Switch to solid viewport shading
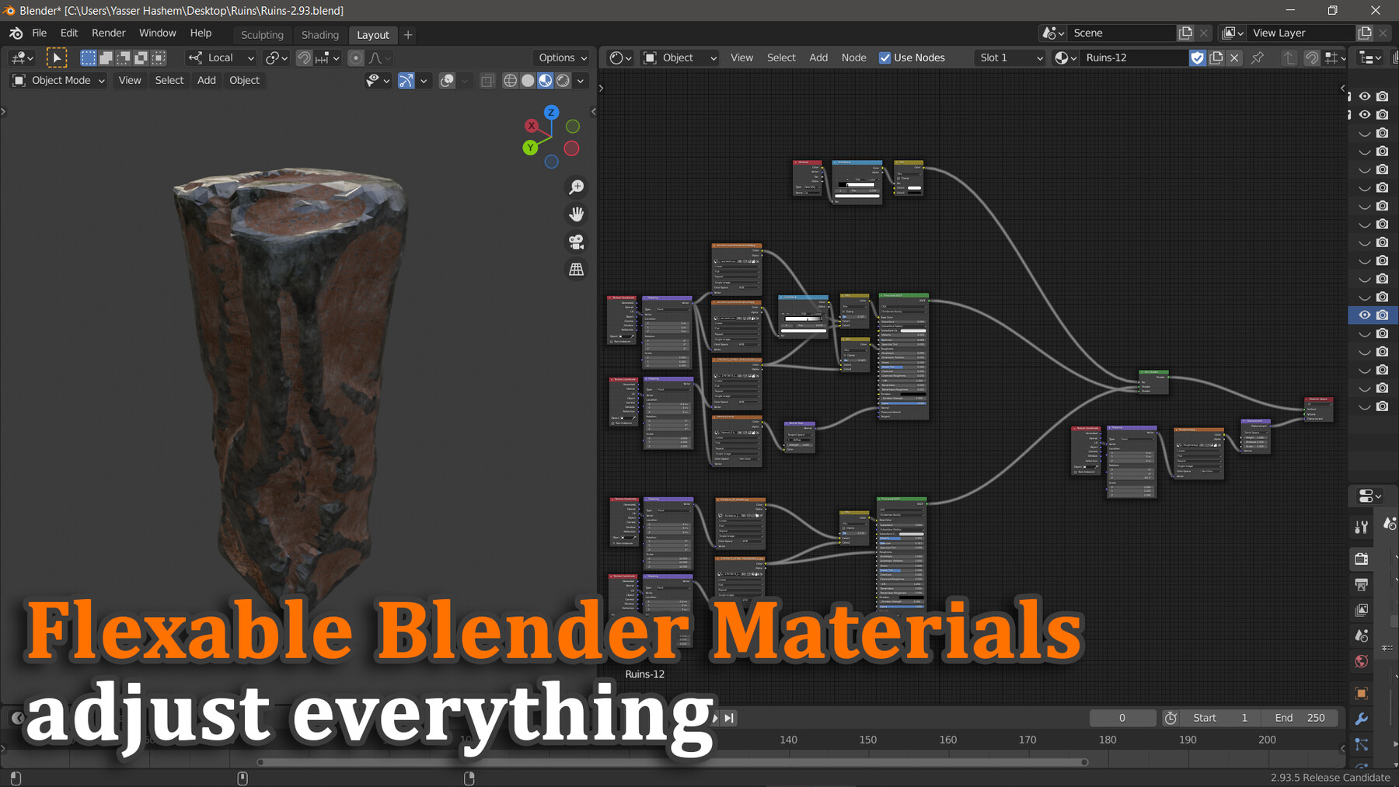Image resolution: width=1399 pixels, height=787 pixels. (528, 80)
